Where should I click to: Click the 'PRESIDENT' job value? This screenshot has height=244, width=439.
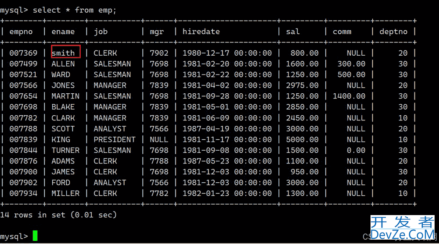pyautogui.click(x=115, y=139)
